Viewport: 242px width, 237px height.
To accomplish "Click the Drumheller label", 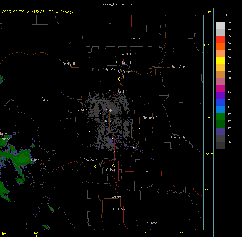I will 179,137.
